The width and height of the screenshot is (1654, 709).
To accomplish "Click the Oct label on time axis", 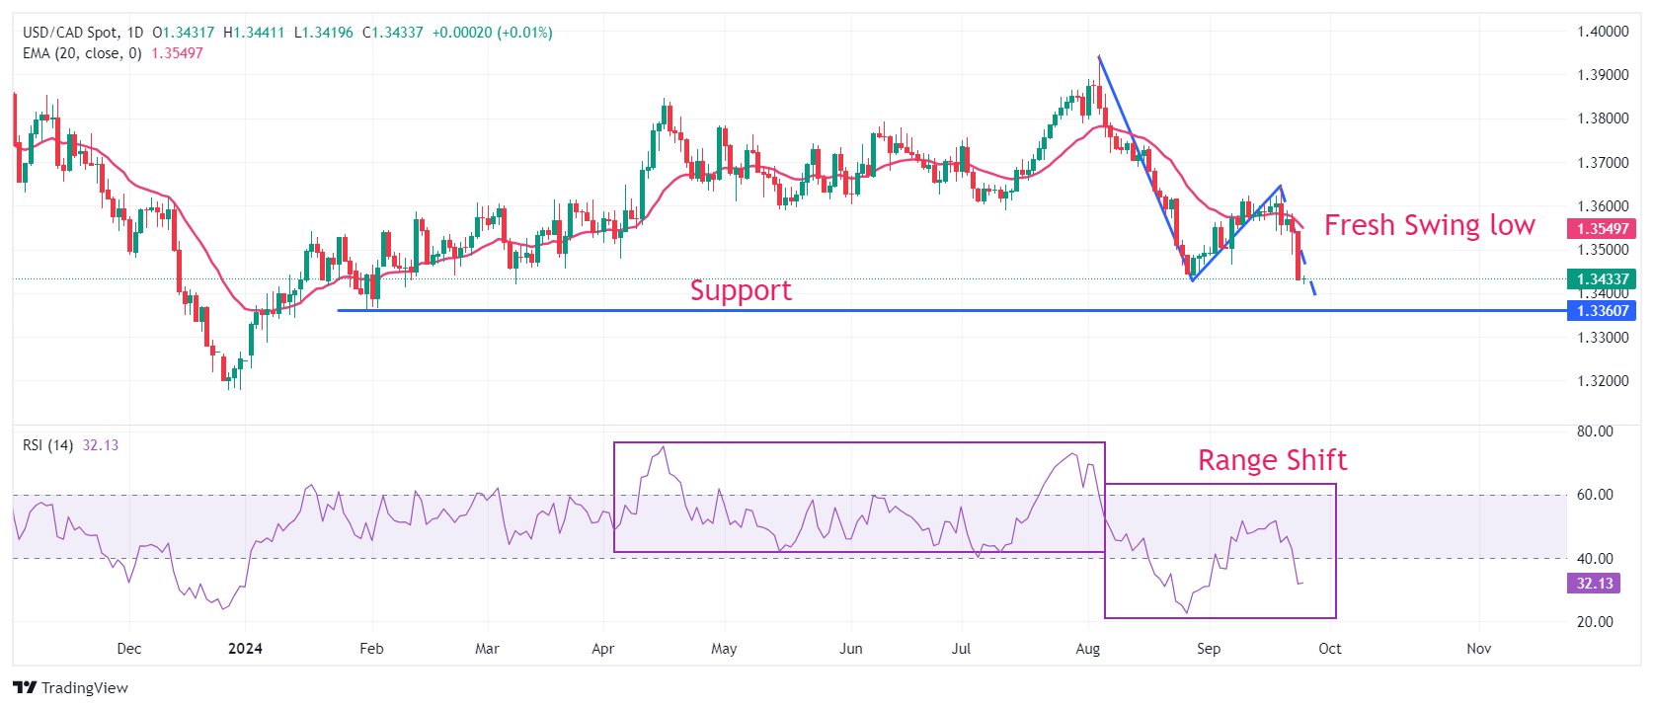I will (1330, 649).
